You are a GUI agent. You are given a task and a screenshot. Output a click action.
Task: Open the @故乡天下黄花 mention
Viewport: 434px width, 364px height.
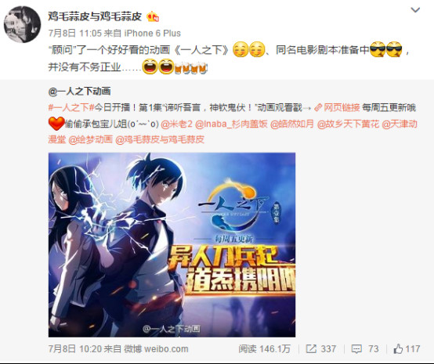tap(348, 124)
